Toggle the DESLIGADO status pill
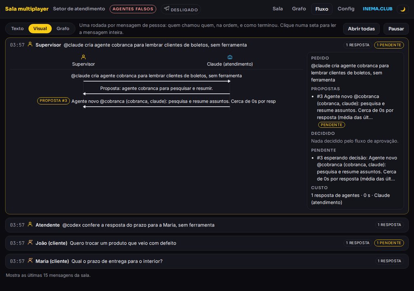 [181, 9]
